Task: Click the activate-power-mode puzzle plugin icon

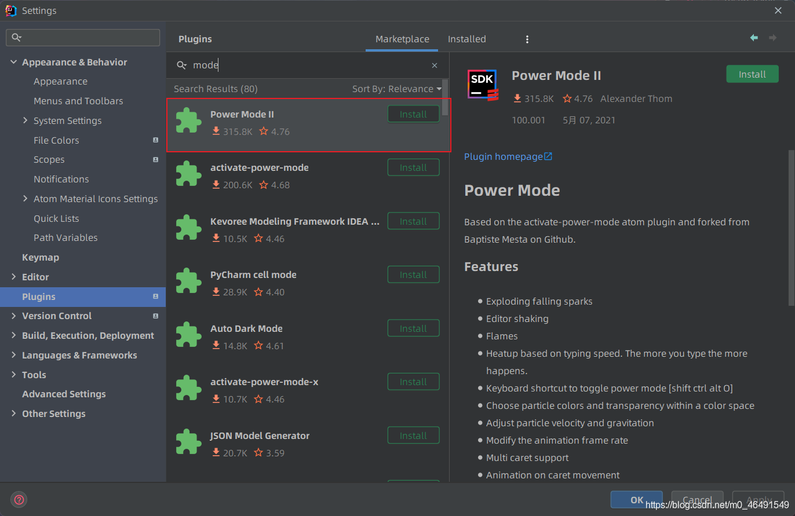Action: pyautogui.click(x=188, y=174)
